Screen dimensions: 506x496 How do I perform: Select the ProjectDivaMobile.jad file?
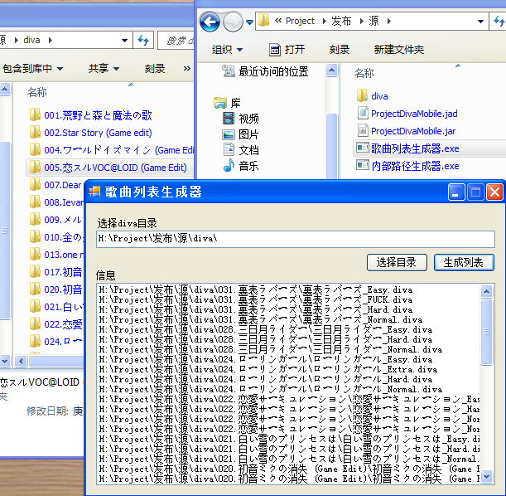tap(407, 114)
